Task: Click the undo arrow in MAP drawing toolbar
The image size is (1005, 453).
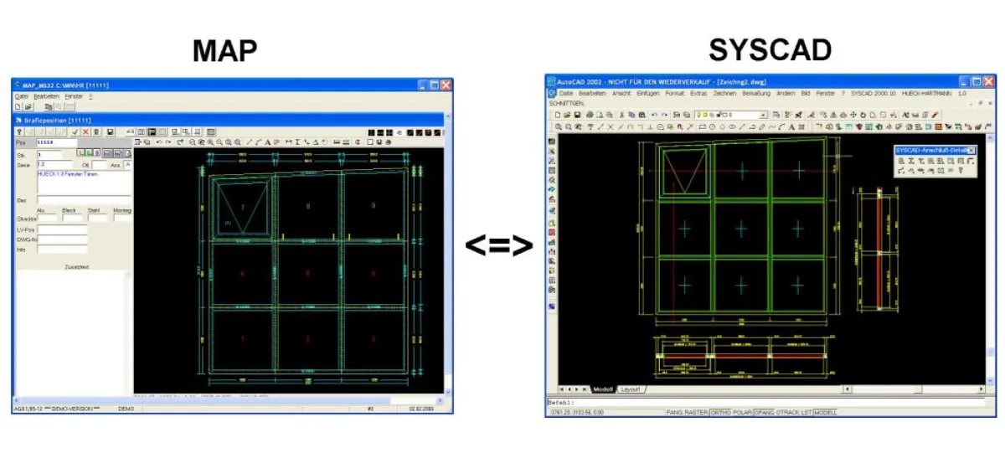Action: pos(159,142)
